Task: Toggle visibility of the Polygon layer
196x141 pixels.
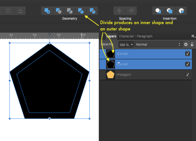Action: [187, 74]
